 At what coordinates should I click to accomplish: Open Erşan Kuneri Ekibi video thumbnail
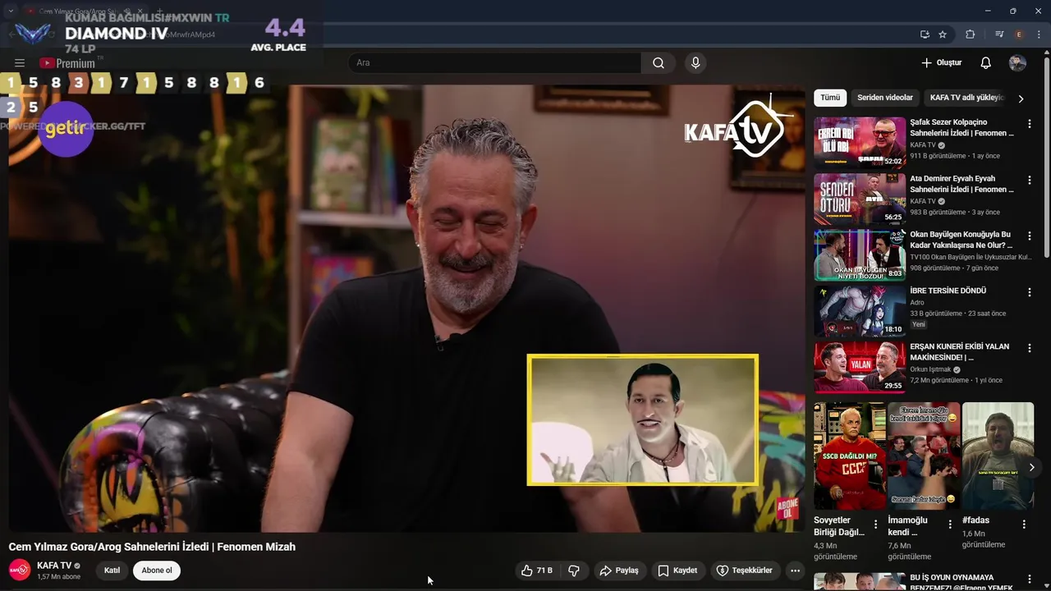pyautogui.click(x=860, y=367)
